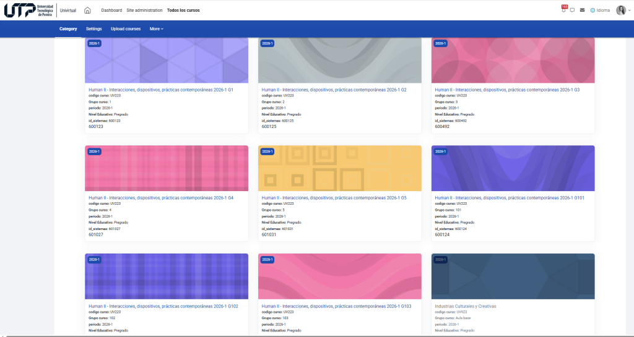Go to Site administration
634x337 pixels.
point(144,11)
